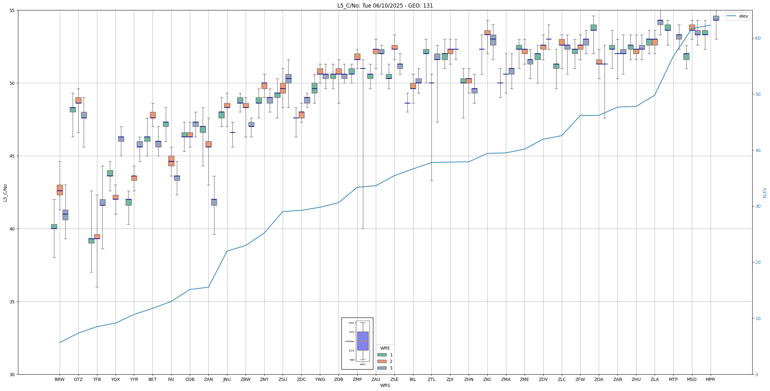Click the WRE legend title
Screen dimensions: 770x391
[385, 348]
